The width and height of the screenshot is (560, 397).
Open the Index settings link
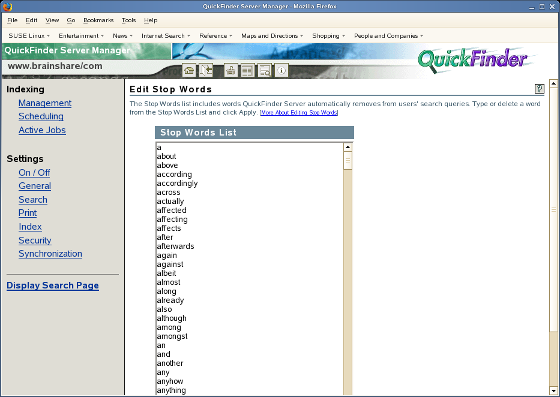coord(30,227)
